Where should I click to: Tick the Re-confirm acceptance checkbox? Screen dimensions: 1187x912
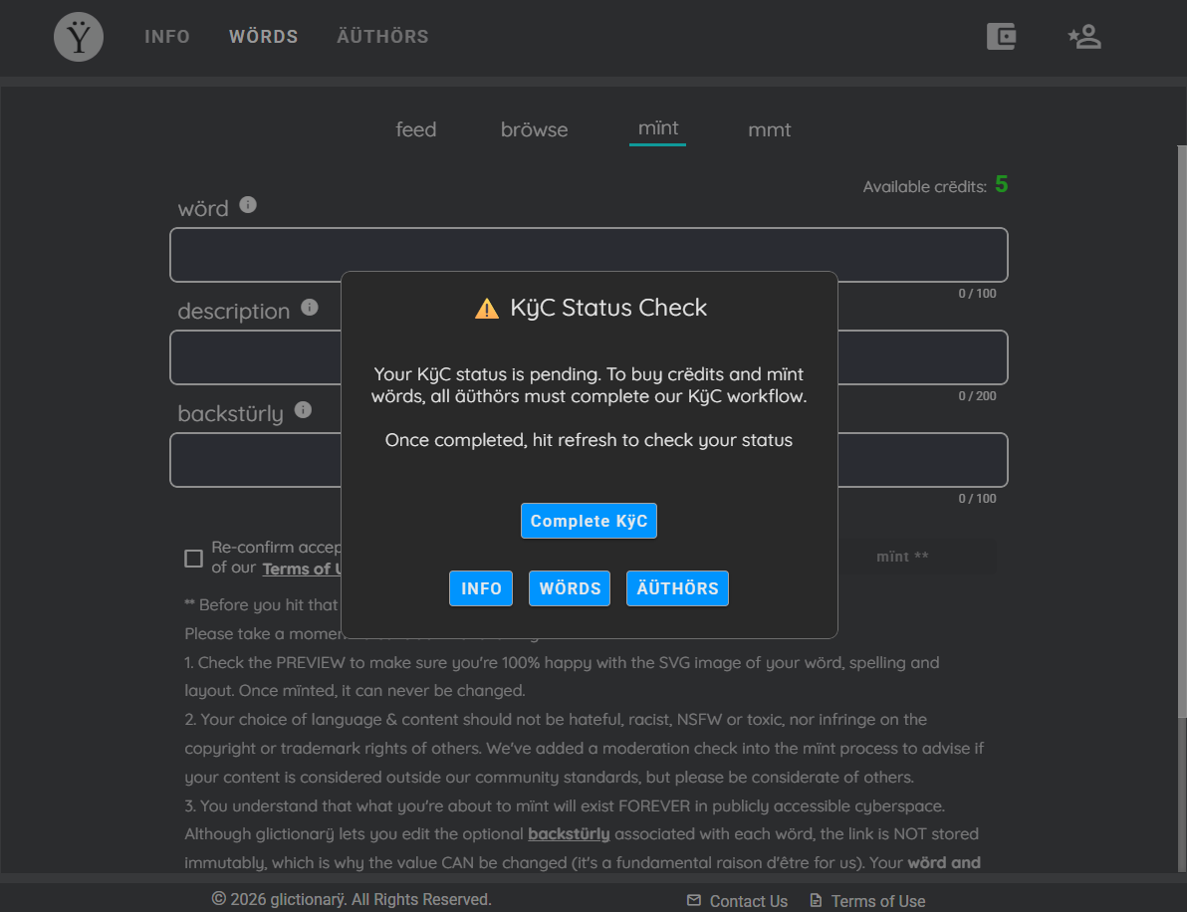194,559
